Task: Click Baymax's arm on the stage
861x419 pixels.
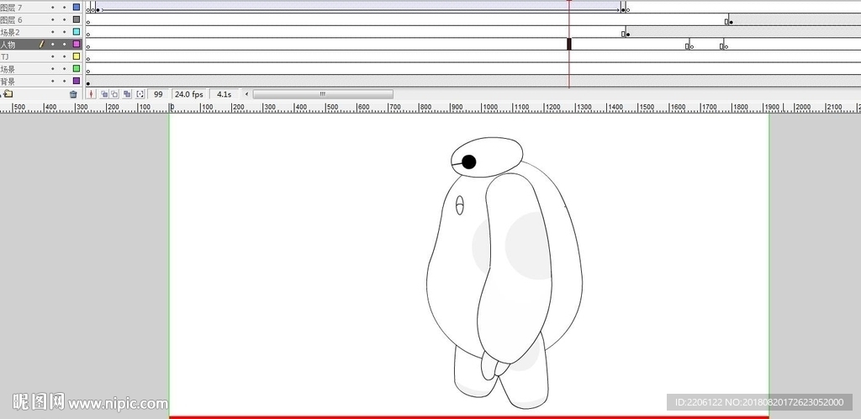Action: (514, 268)
